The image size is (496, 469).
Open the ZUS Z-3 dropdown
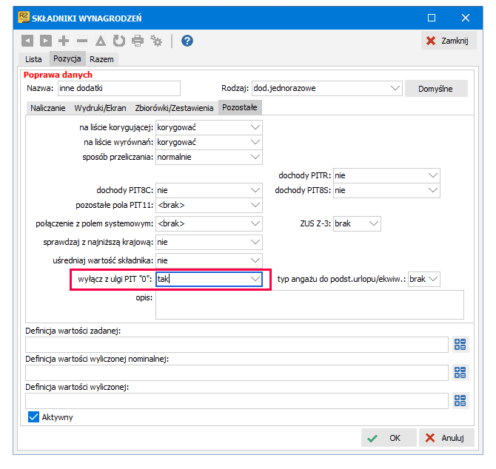click(374, 223)
